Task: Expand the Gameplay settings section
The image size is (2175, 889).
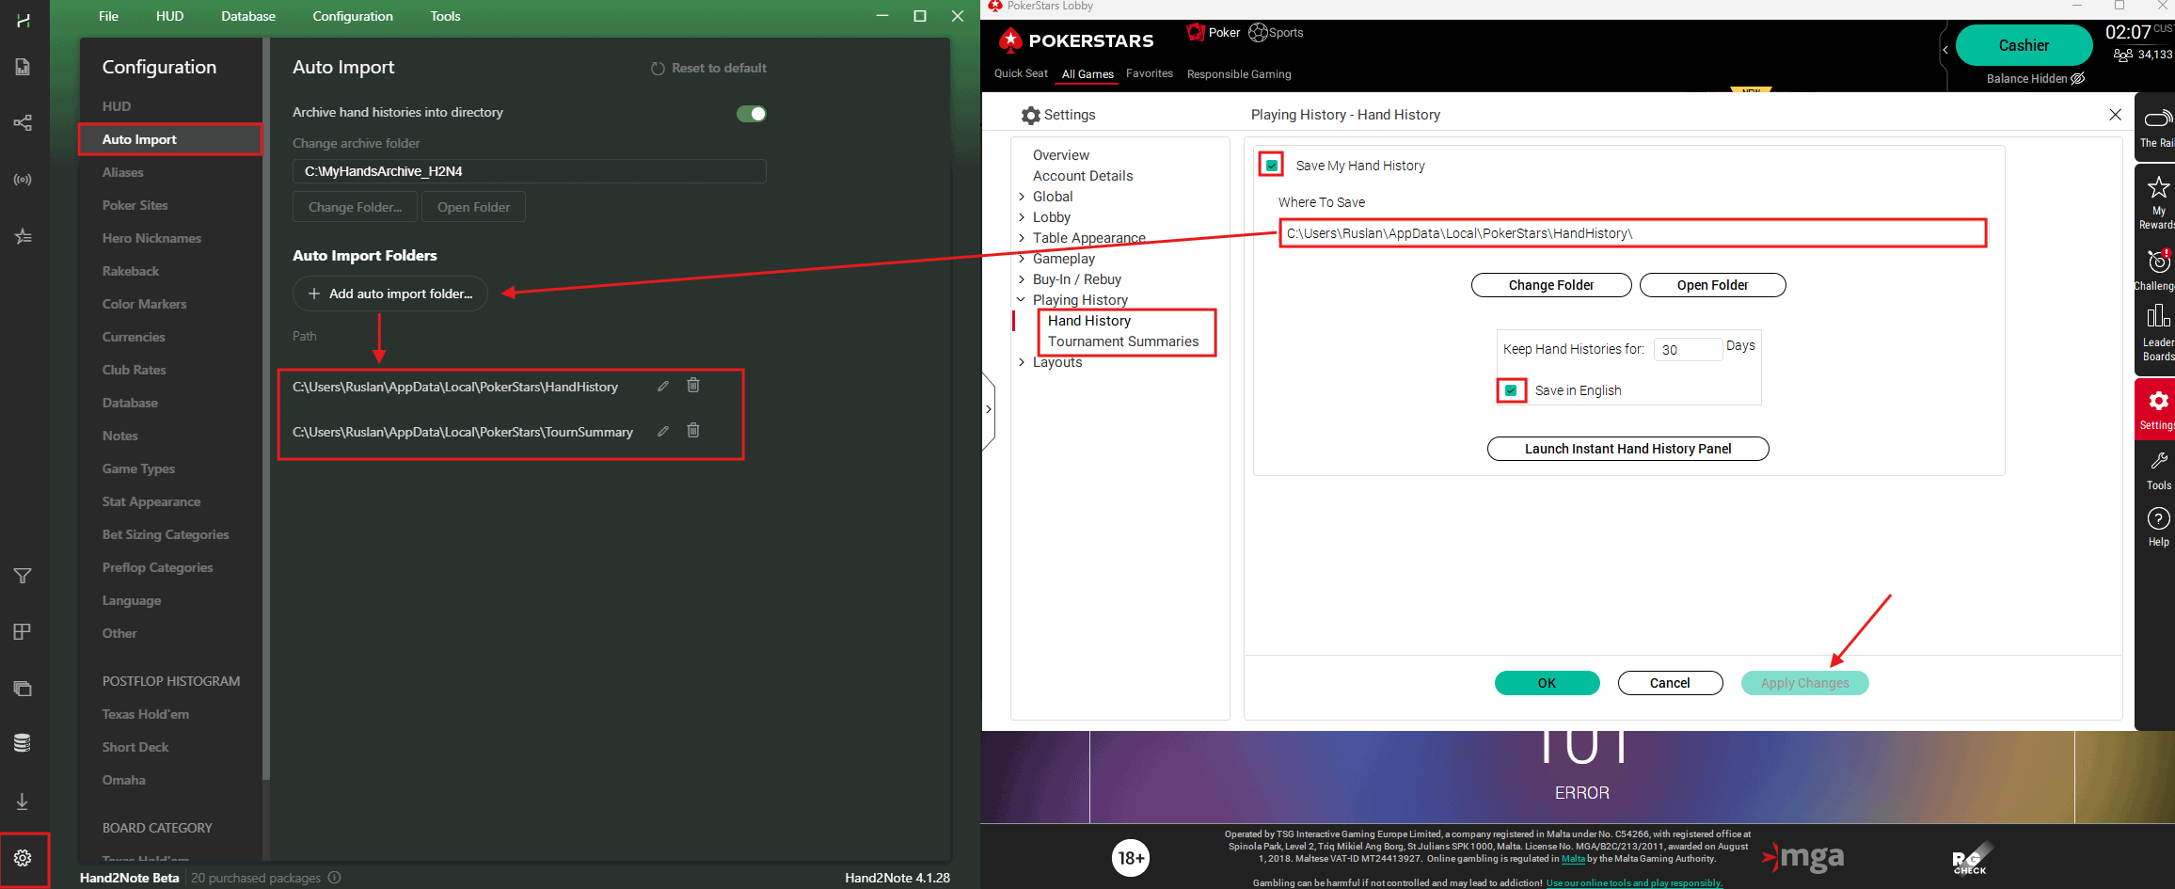Action: pos(1023,258)
